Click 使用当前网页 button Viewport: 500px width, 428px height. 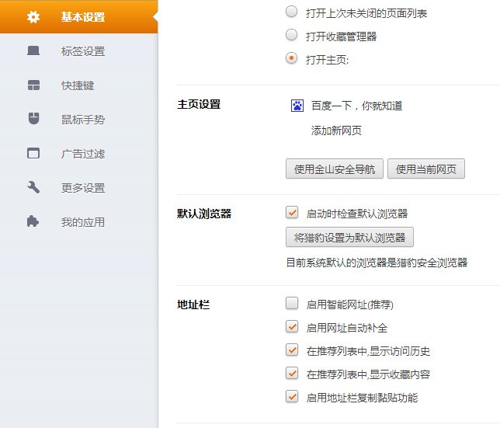[426, 169]
